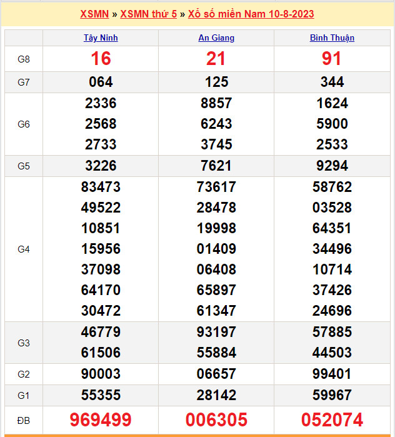The width and height of the screenshot is (395, 437).
Task: Select the An Giang column header link
Action: tap(216, 38)
